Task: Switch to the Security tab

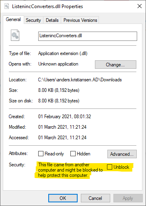Action: (33, 20)
